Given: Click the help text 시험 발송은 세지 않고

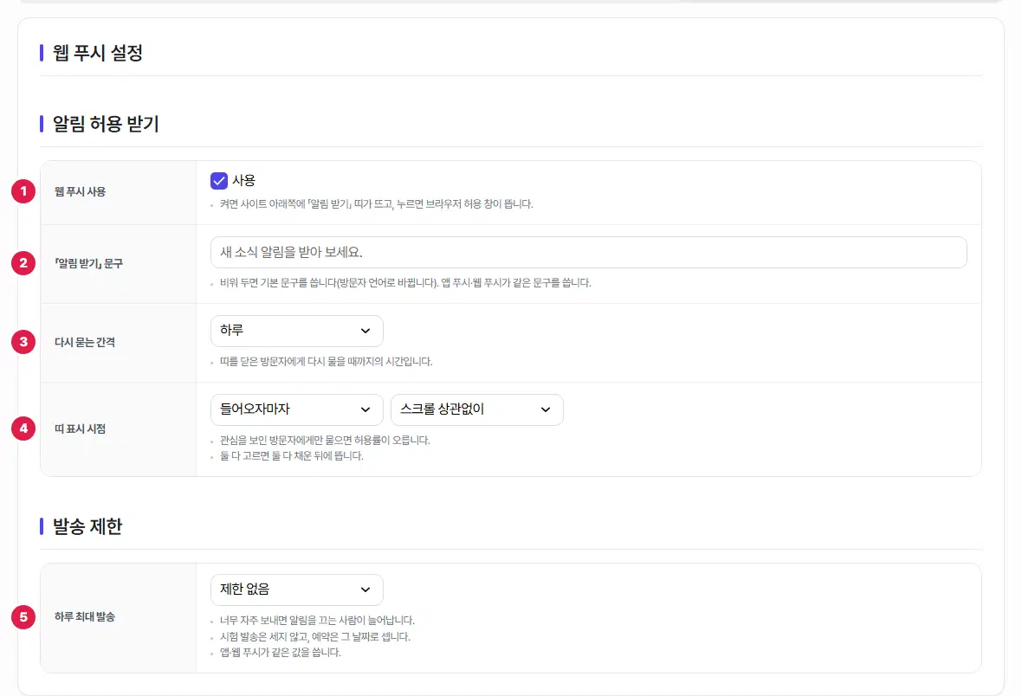Looking at the screenshot, I should click(314, 636).
